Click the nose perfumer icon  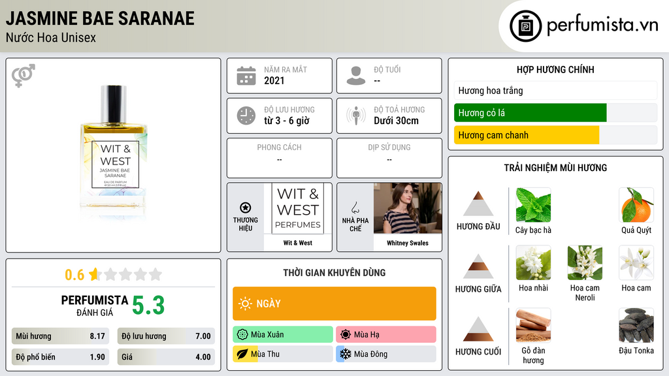(355, 208)
